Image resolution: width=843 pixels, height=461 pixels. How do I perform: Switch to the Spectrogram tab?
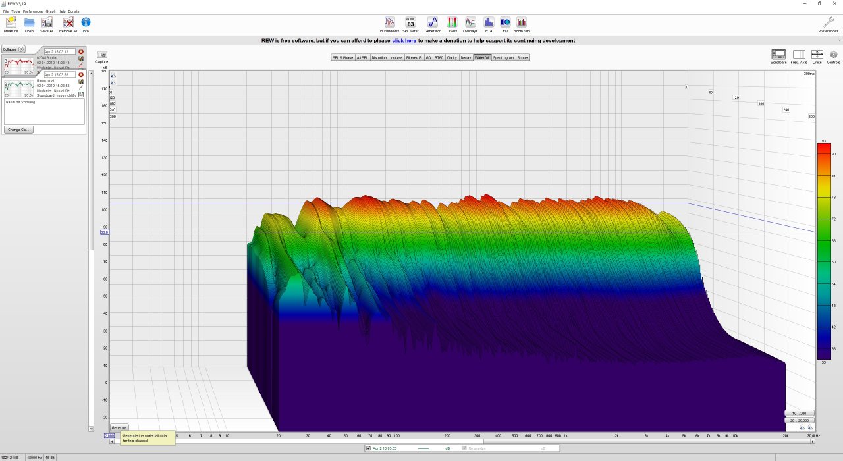[x=503, y=57]
